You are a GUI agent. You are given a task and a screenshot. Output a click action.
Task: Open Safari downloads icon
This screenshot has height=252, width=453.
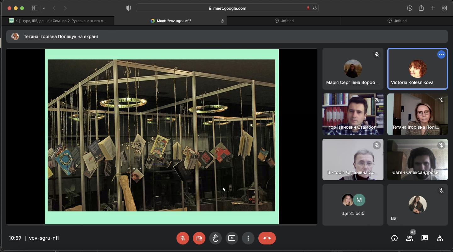click(x=410, y=8)
